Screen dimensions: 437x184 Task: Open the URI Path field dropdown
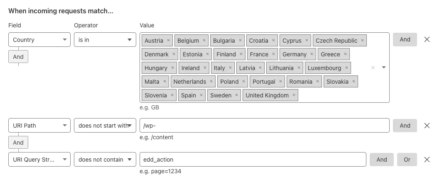(x=39, y=126)
